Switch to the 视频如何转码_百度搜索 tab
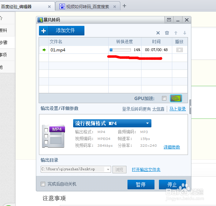The width and height of the screenshot is (216, 206). pyautogui.click(x=87, y=6)
